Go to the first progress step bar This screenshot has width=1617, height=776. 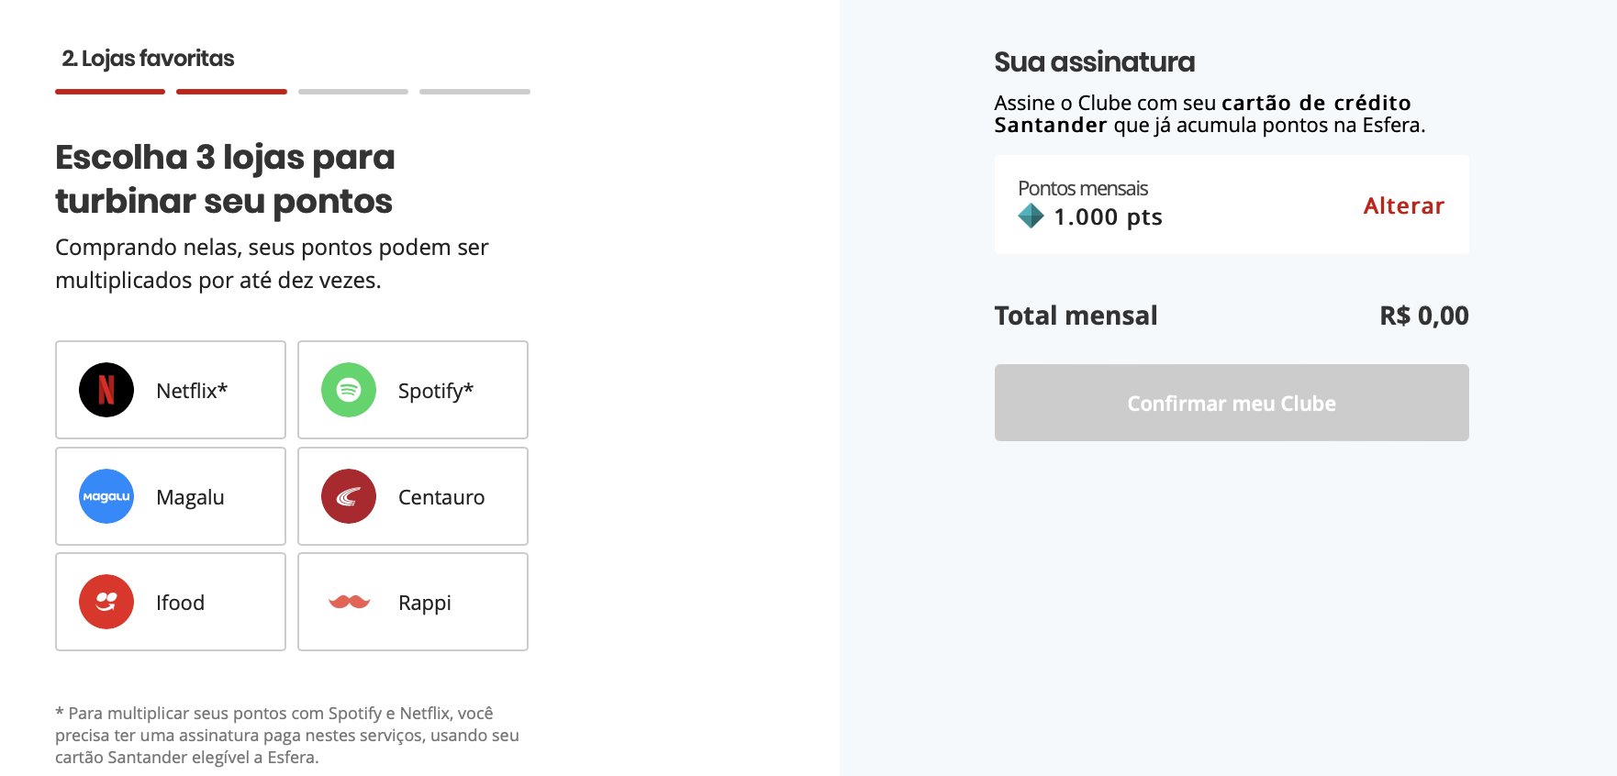pos(110,92)
